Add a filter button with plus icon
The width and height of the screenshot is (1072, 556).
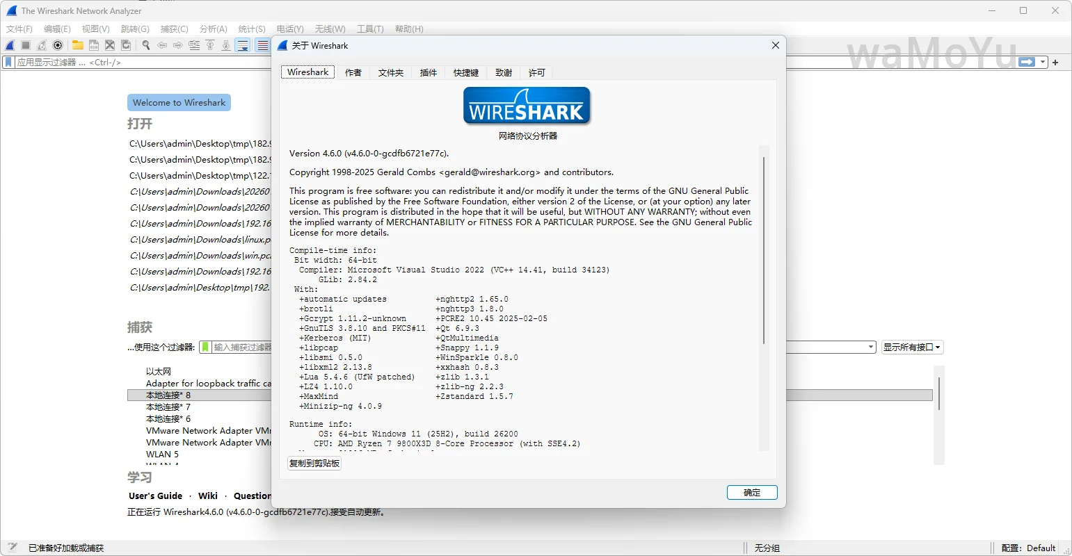1055,63
